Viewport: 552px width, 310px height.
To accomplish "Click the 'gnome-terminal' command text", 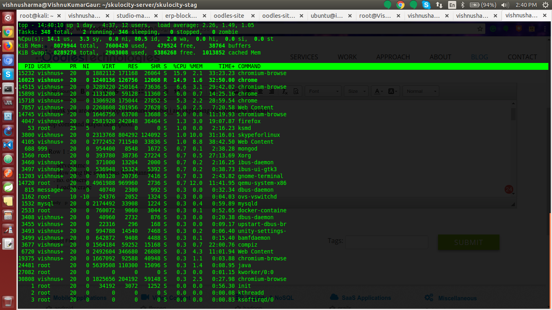I will pyautogui.click(x=261, y=176).
